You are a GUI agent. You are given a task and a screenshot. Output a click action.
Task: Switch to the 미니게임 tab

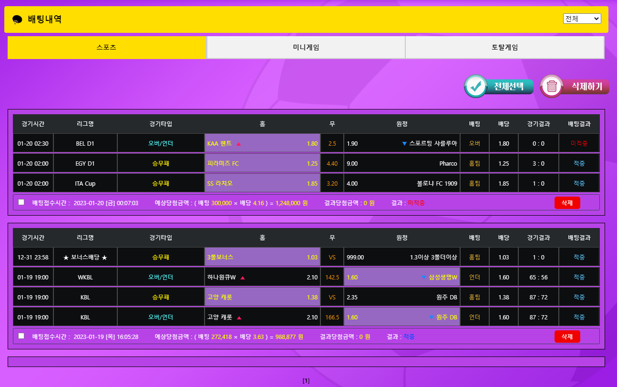click(306, 48)
